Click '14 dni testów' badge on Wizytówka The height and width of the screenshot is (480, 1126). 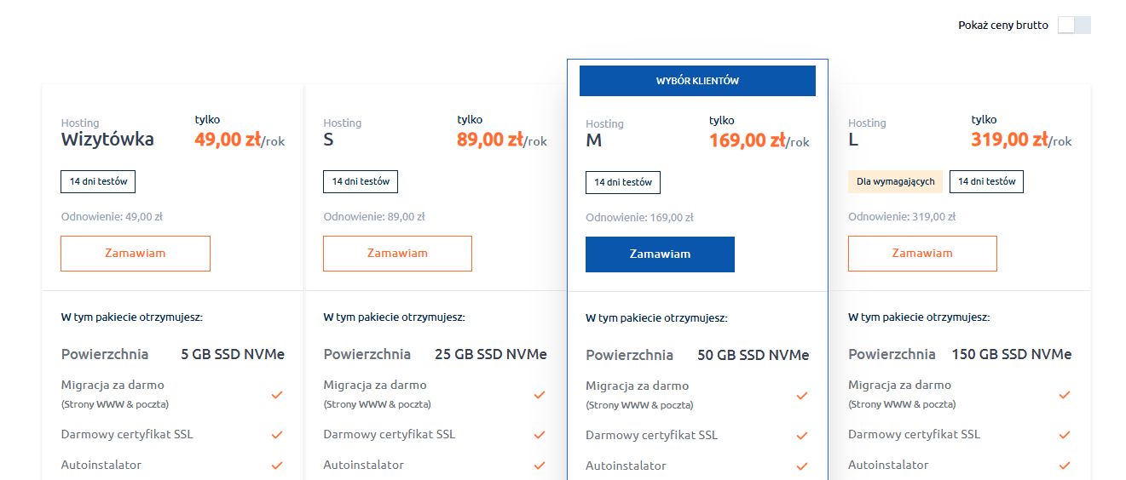point(98,181)
